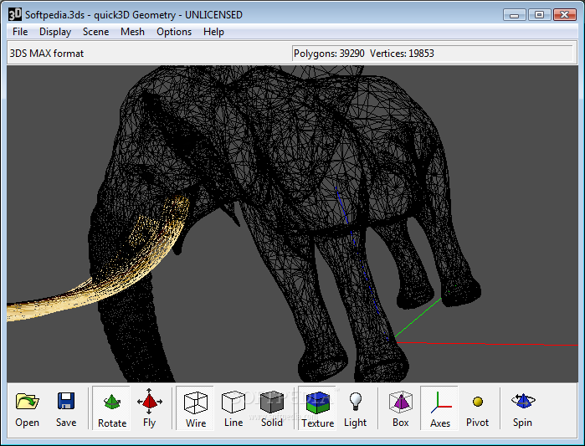Screen dimensions: 585x446
Task: Close the quick3D Geometry window
Action: 565,15
